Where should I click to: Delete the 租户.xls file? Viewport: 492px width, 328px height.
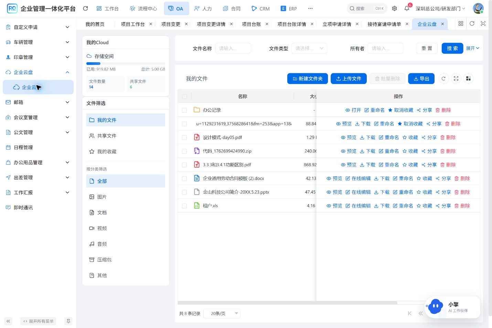[x=462, y=205]
